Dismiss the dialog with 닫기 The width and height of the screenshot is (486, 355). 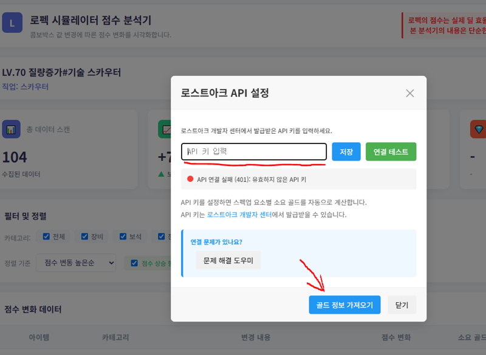[x=402, y=305]
